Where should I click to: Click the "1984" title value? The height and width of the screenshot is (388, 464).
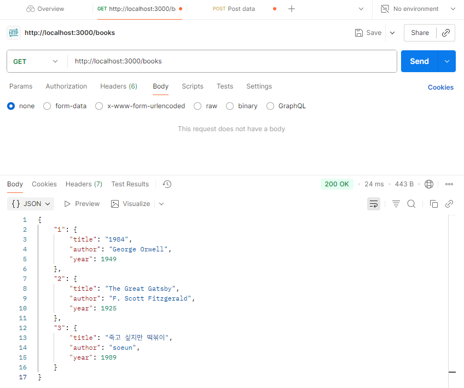(x=117, y=239)
